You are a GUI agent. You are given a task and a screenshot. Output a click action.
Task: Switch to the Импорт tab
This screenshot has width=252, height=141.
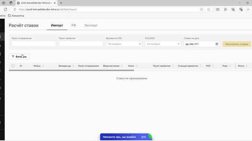[x=57, y=25]
